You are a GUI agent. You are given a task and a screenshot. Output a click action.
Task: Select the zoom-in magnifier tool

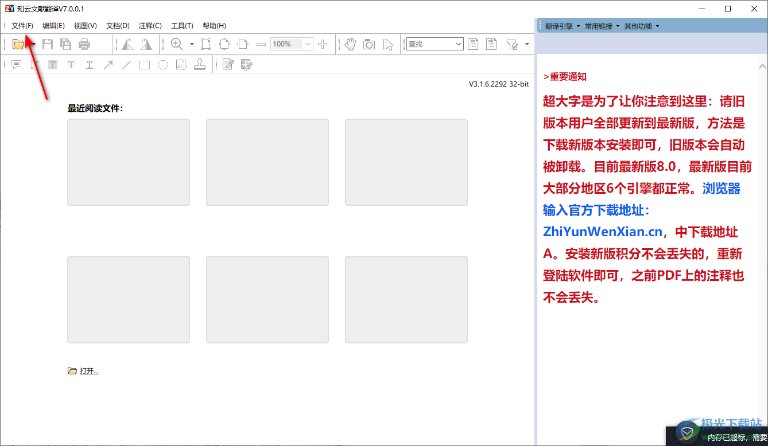click(177, 44)
